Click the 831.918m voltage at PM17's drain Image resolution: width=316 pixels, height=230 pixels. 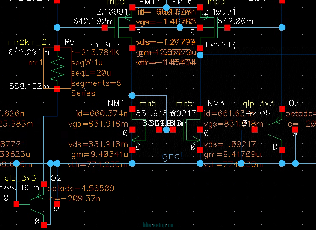108,44
